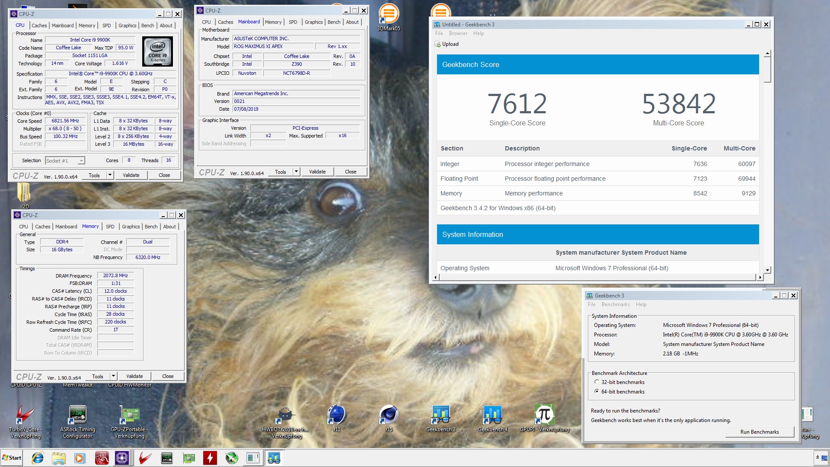Open the Bench tab in Mainboard CPU-Z window
The width and height of the screenshot is (830, 467).
tap(334, 22)
